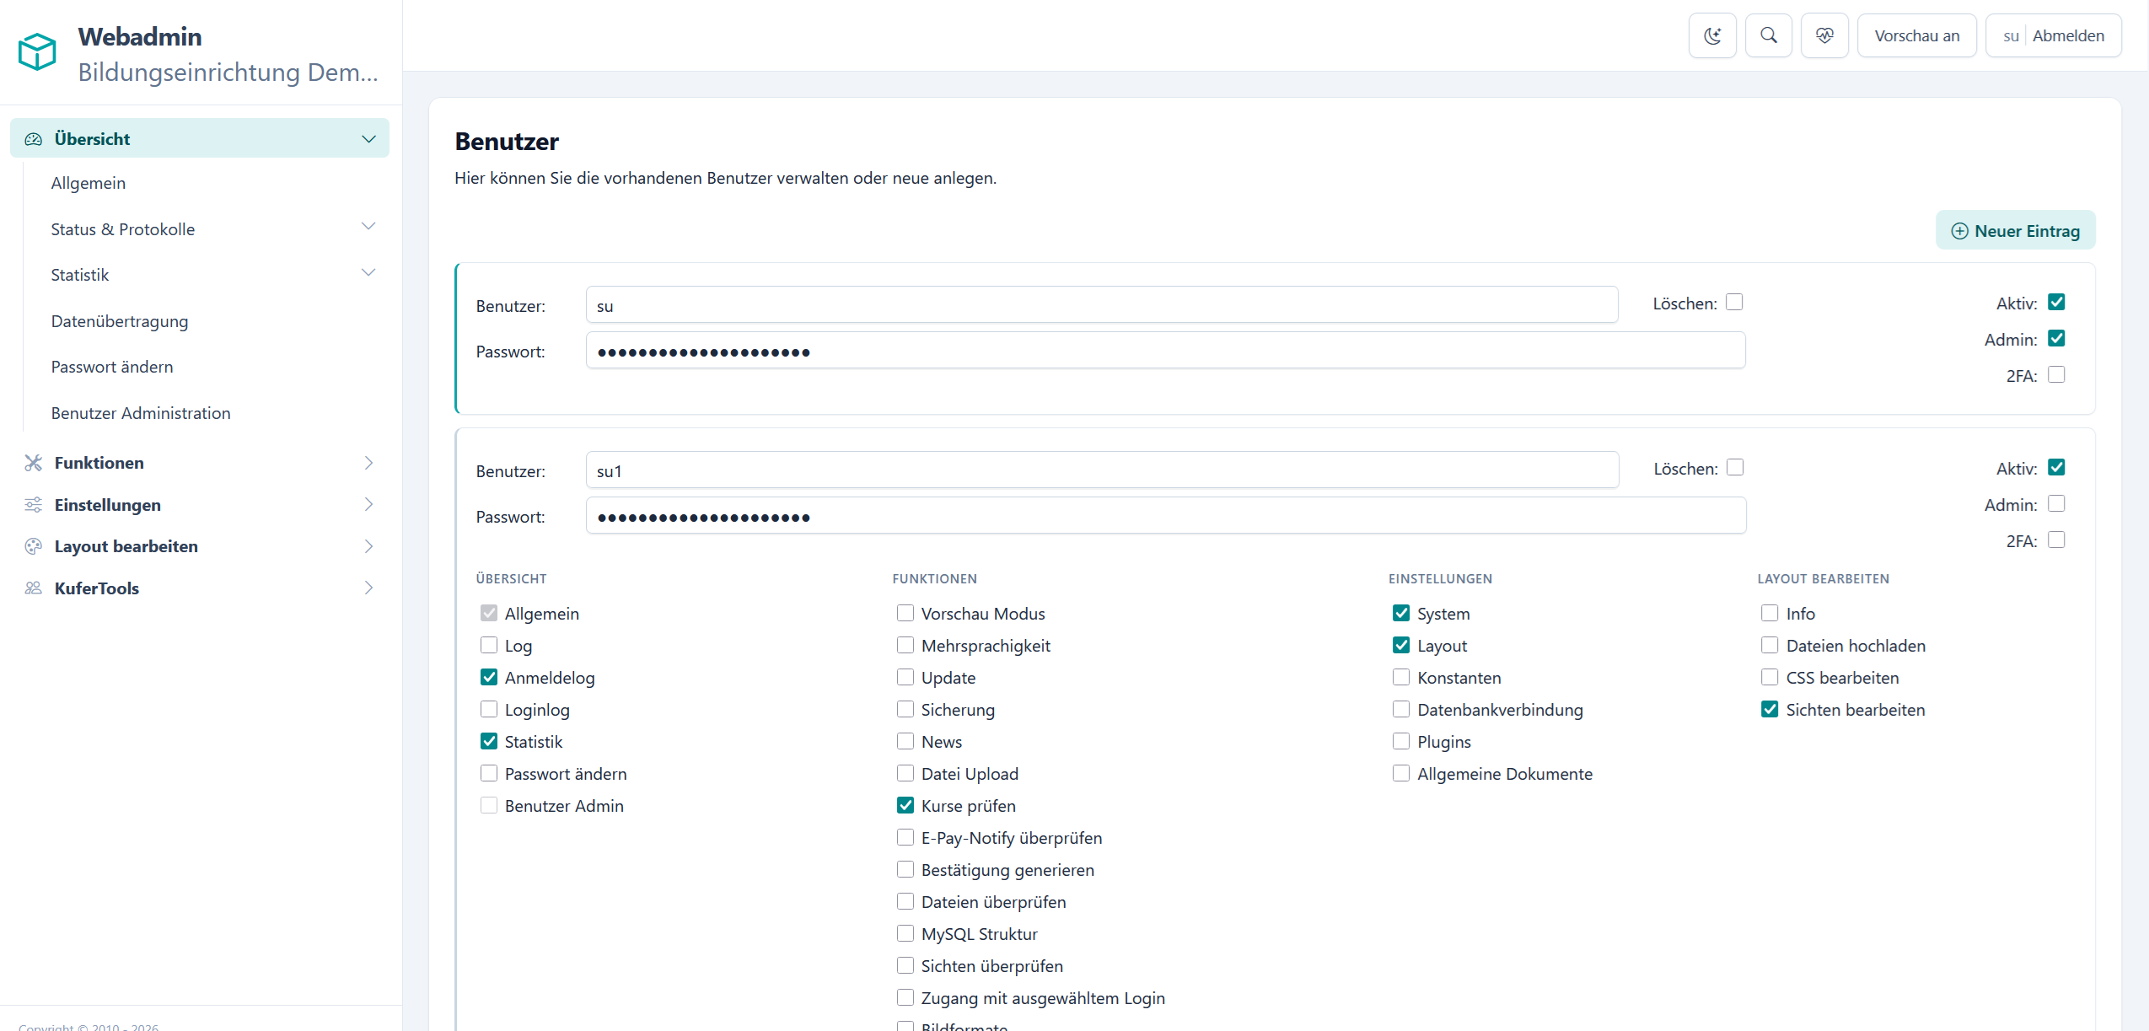Image resolution: width=2149 pixels, height=1031 pixels.
Task: Expand the Layout bearbeiten section
Action: pyautogui.click(x=368, y=546)
